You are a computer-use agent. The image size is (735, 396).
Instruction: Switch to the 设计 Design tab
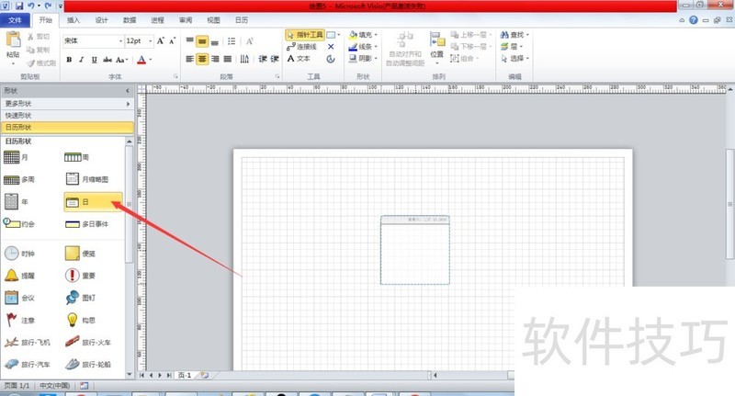click(x=101, y=20)
